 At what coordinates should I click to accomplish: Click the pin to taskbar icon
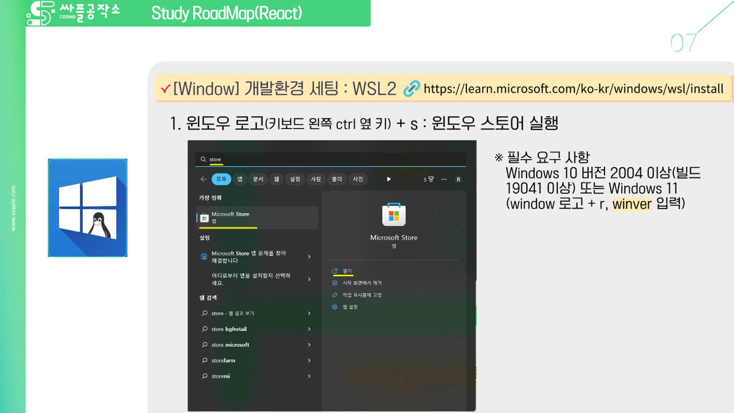click(335, 295)
